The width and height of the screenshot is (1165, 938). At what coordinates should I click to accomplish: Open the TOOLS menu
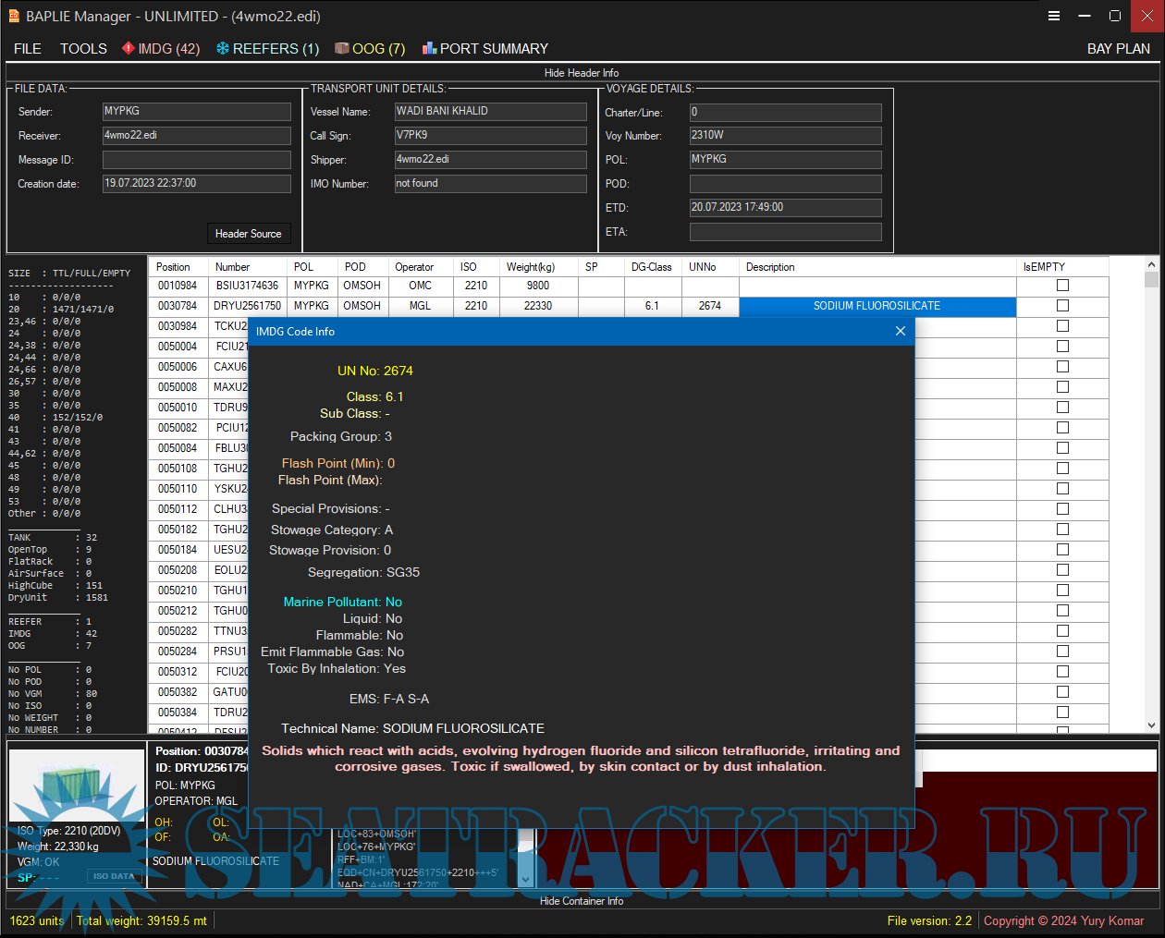(x=83, y=49)
